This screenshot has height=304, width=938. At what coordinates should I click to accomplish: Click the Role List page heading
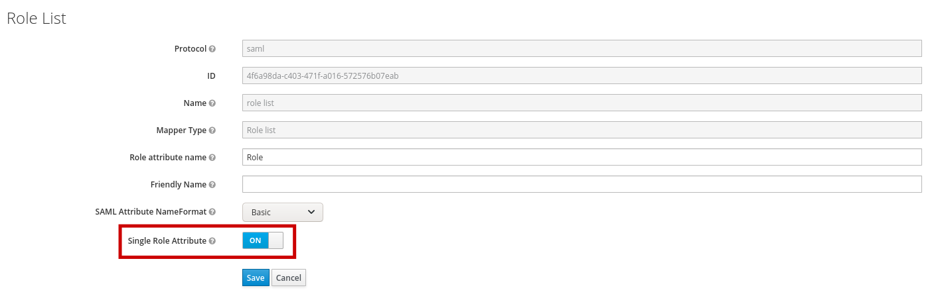point(37,19)
